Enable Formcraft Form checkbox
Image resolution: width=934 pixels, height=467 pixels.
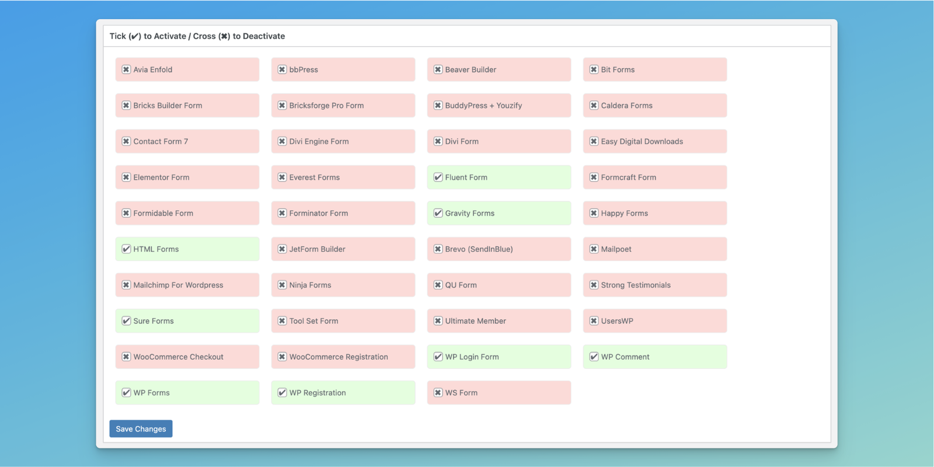pyautogui.click(x=594, y=177)
